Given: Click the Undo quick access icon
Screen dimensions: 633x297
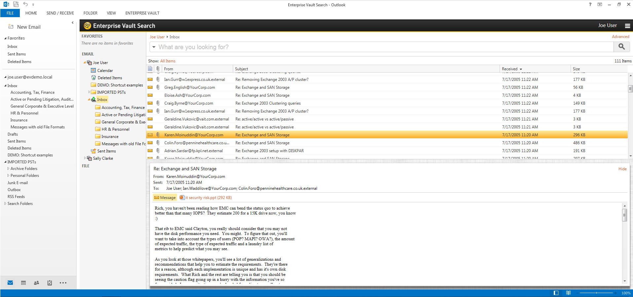Looking at the screenshot, I should 25,5.
